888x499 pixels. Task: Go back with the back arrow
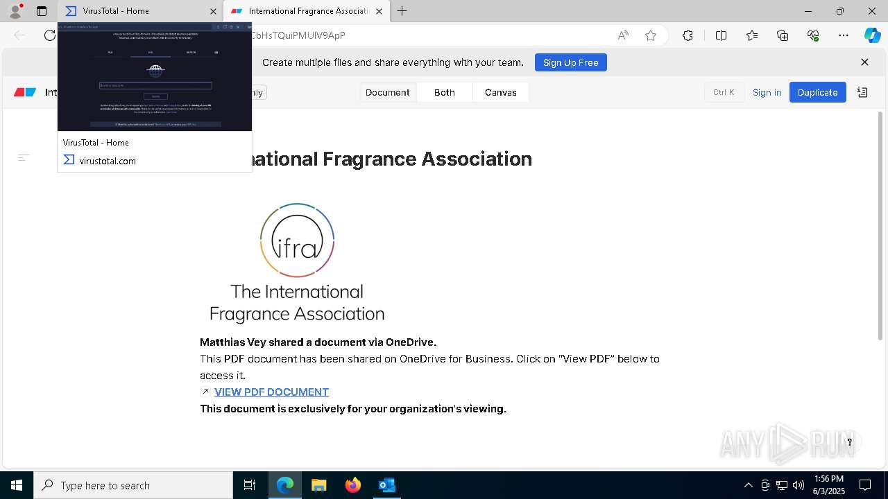click(x=19, y=35)
